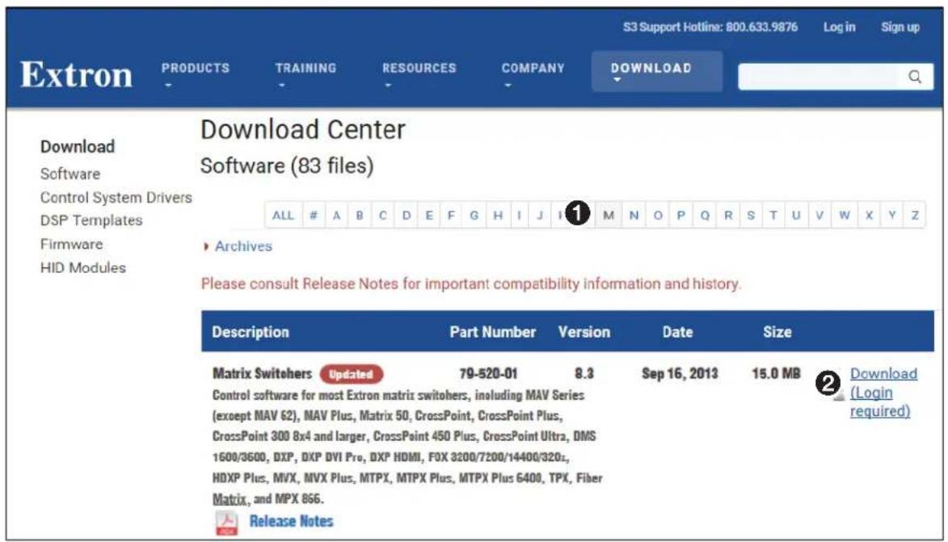Select DSP Templates in the sidebar
Viewport: 948px width, 542px height.
tap(91, 221)
